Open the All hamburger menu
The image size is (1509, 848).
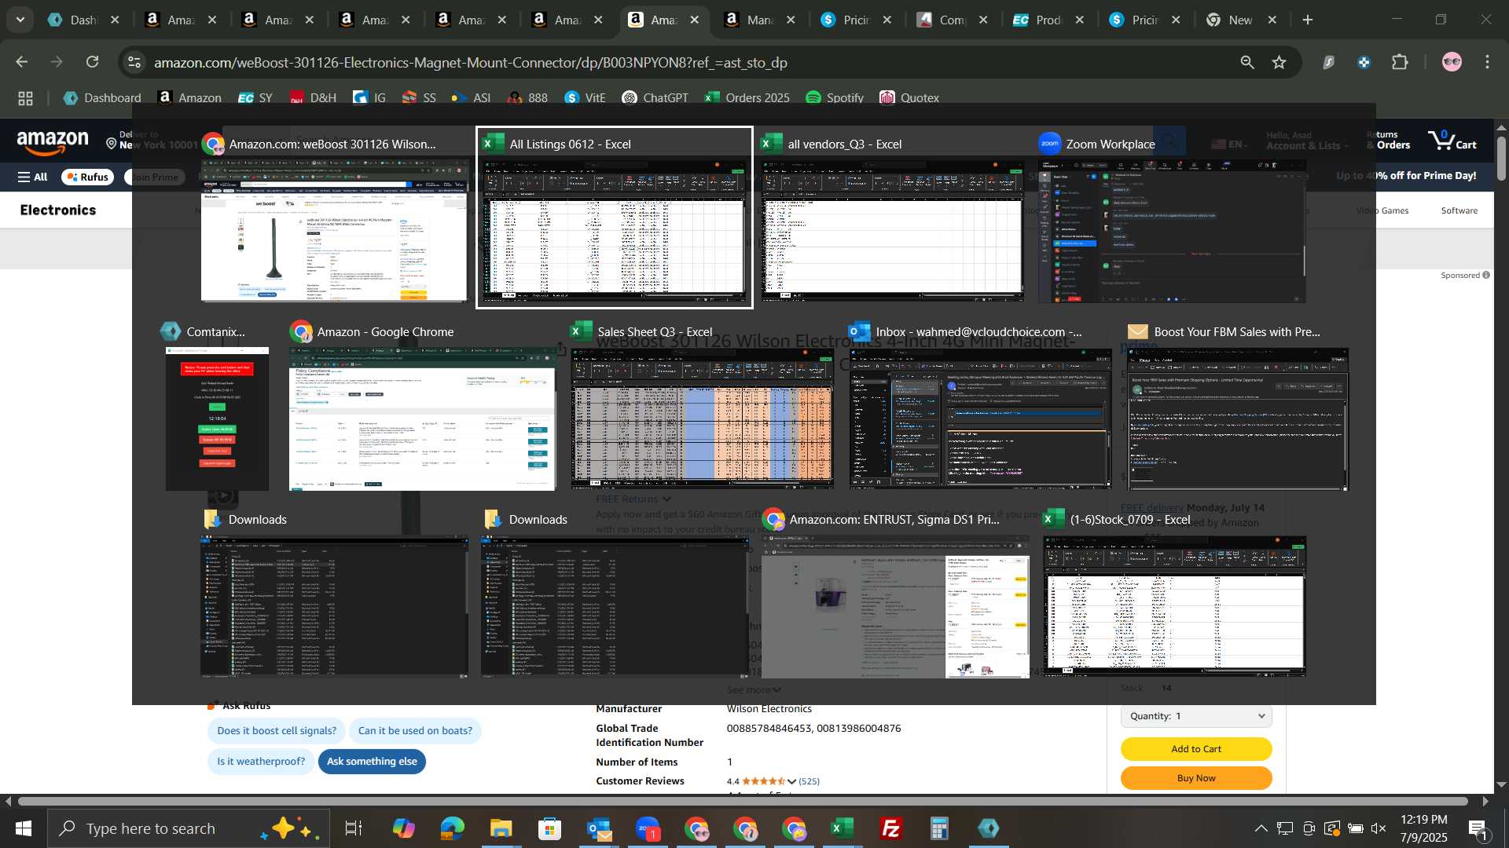point(32,177)
